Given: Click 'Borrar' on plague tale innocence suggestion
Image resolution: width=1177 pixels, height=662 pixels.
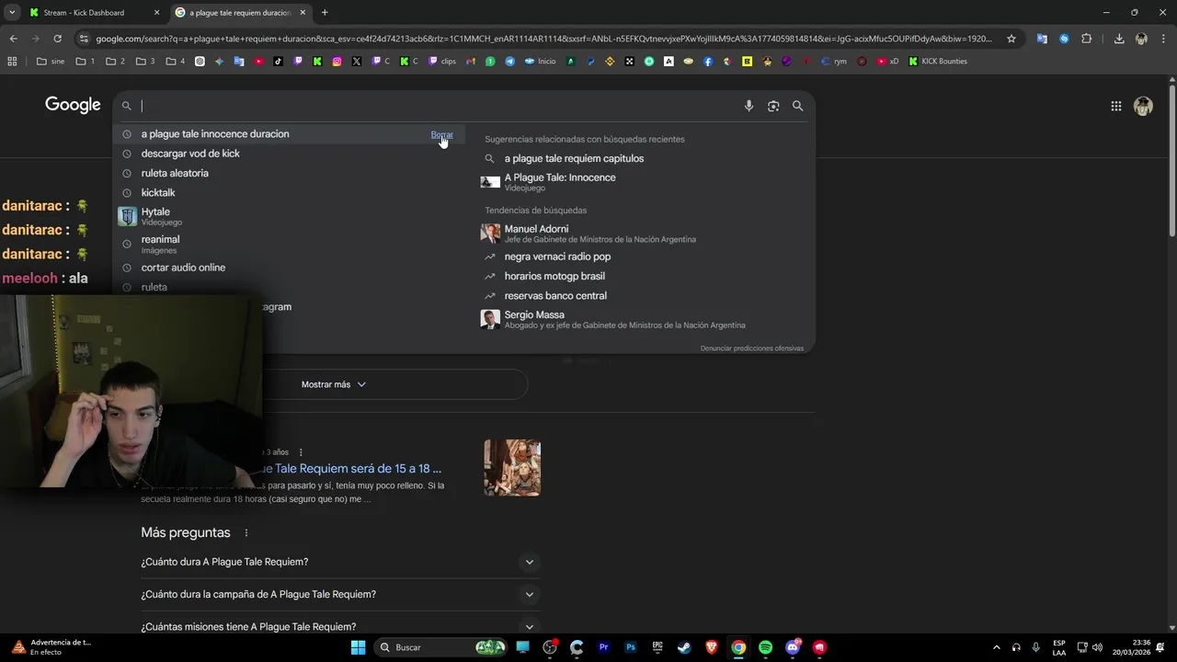Looking at the screenshot, I should (441, 134).
